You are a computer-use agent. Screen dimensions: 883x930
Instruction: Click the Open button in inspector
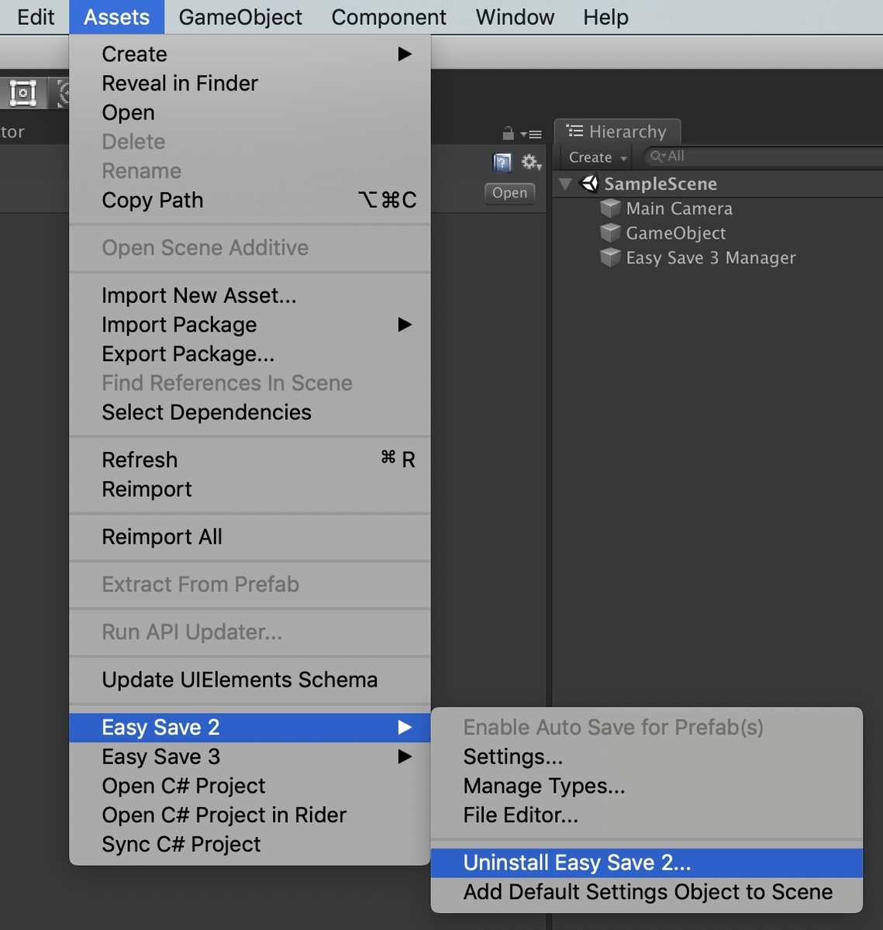509,193
